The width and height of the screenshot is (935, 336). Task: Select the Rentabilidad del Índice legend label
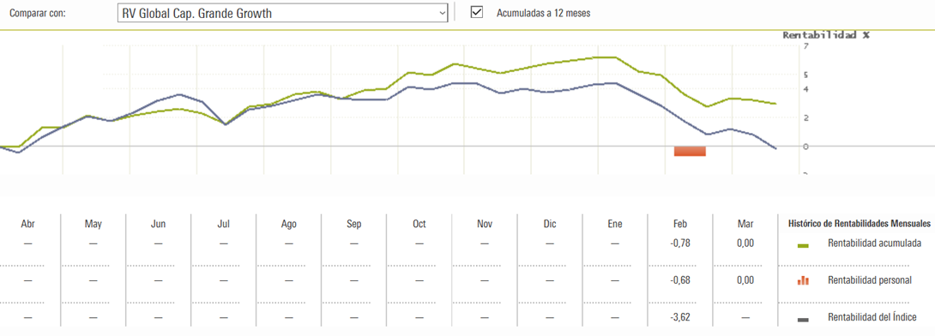[872, 317]
